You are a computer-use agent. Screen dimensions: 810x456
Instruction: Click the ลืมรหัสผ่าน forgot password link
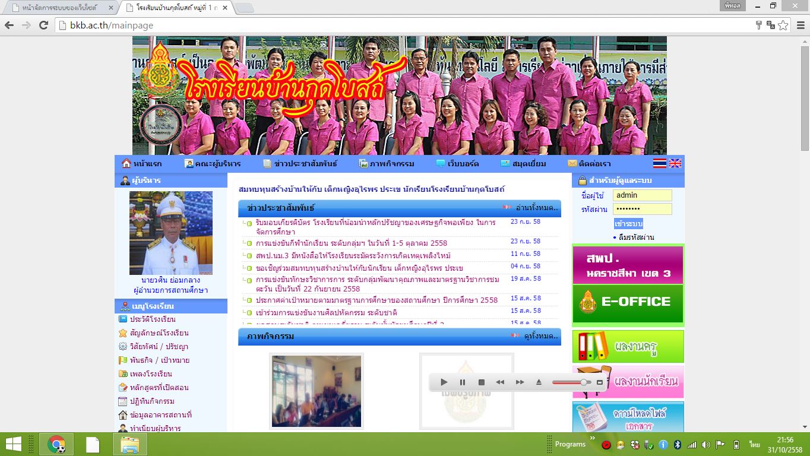point(636,237)
